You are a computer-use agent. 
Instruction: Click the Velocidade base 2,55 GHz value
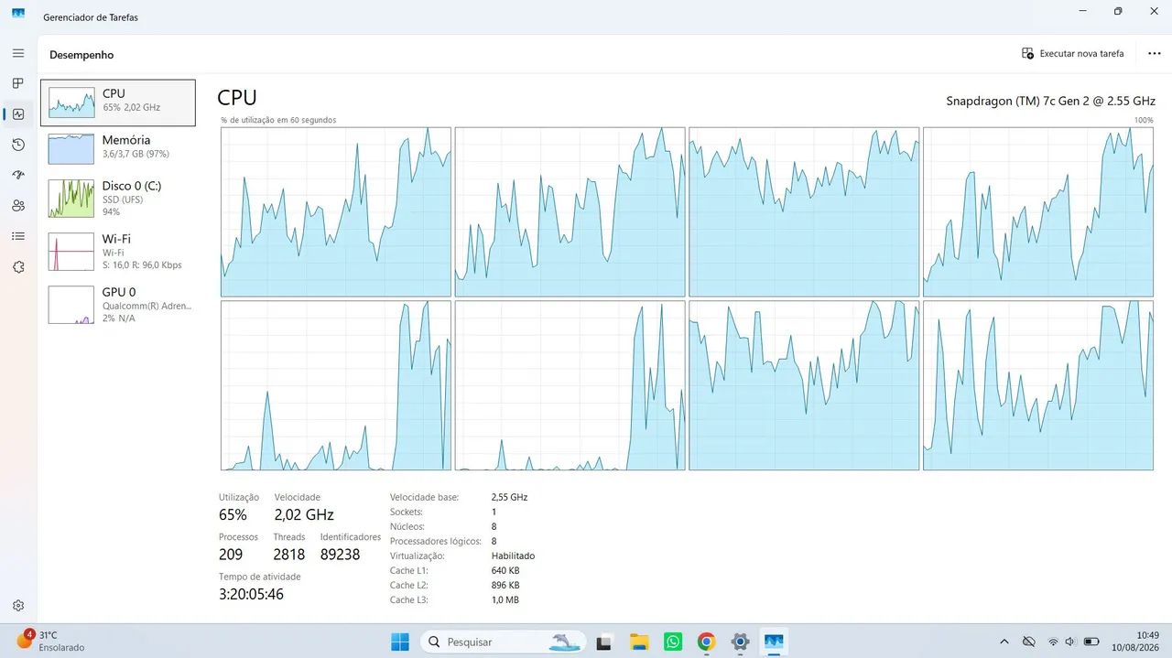(x=509, y=497)
